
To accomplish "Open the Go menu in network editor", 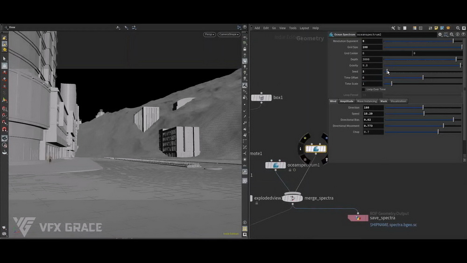I will click(274, 28).
